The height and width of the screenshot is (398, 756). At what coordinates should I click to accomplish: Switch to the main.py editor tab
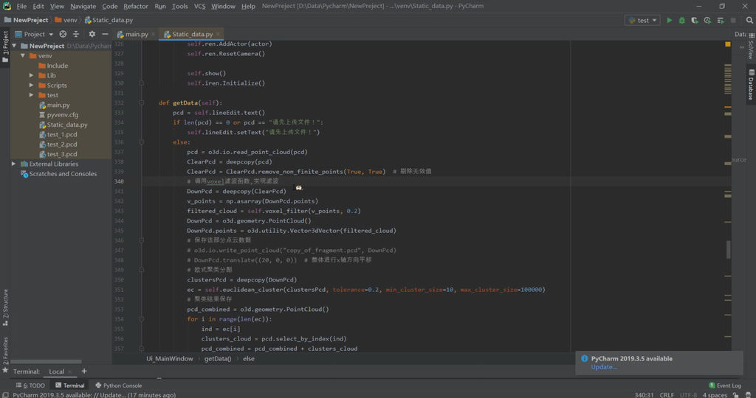135,34
